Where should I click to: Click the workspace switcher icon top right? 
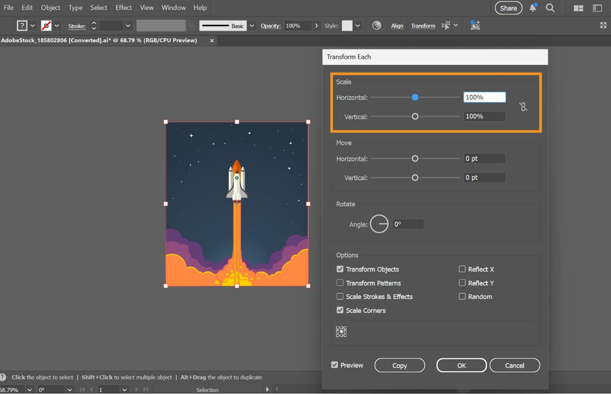pos(578,8)
